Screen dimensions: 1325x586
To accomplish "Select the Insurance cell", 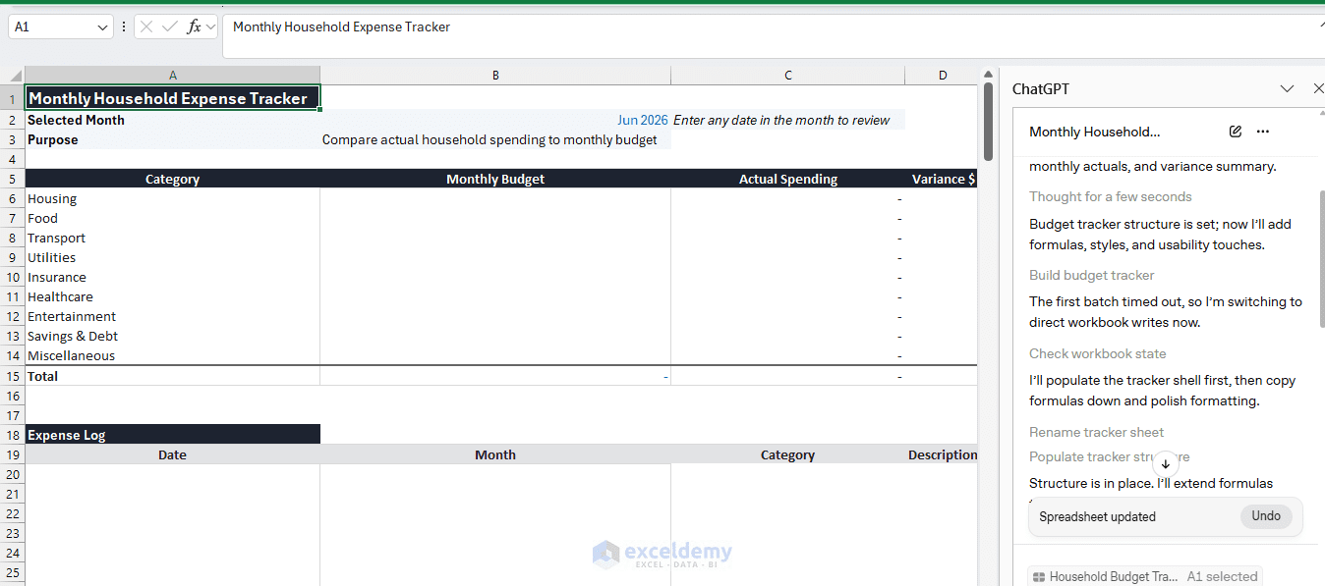I will [173, 277].
